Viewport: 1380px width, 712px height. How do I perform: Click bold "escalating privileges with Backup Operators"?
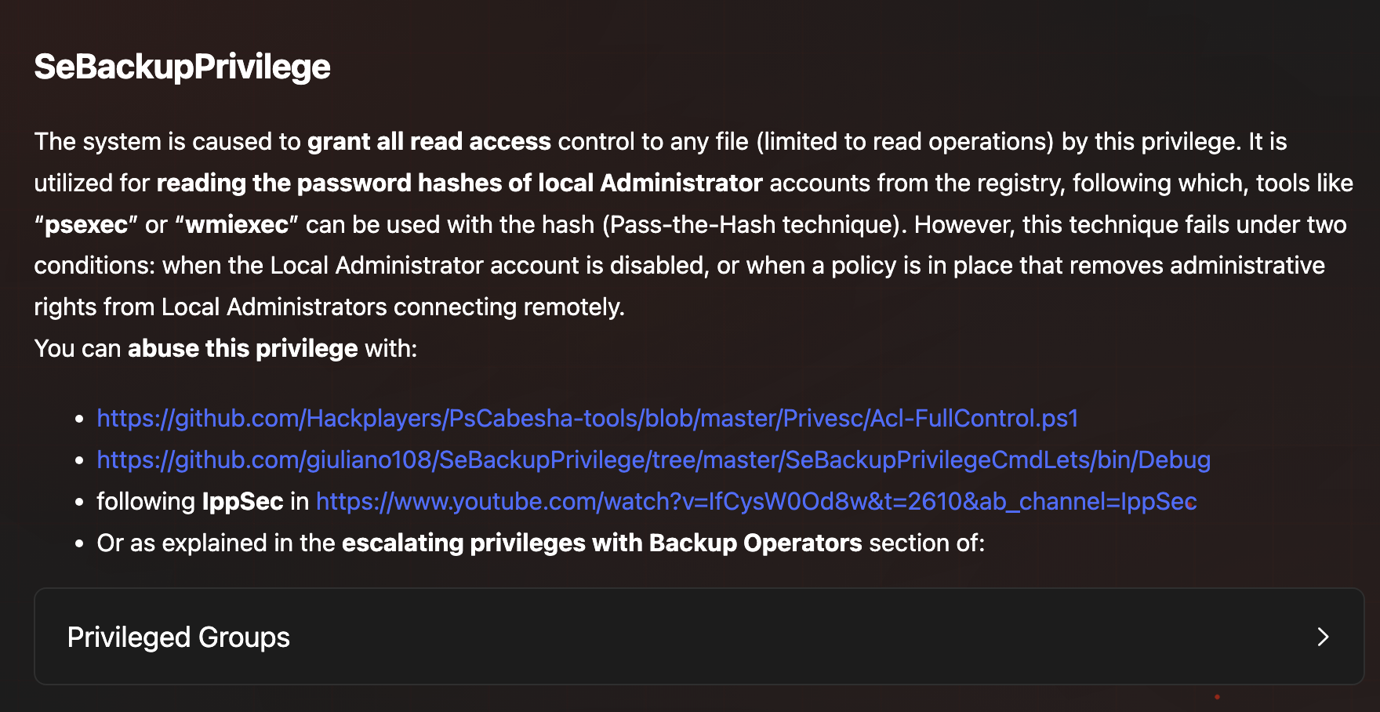pos(601,543)
